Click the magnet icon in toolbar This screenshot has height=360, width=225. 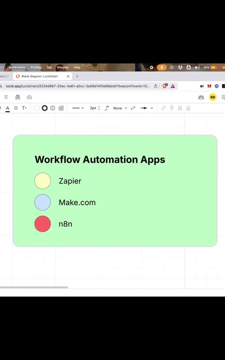coord(180,108)
